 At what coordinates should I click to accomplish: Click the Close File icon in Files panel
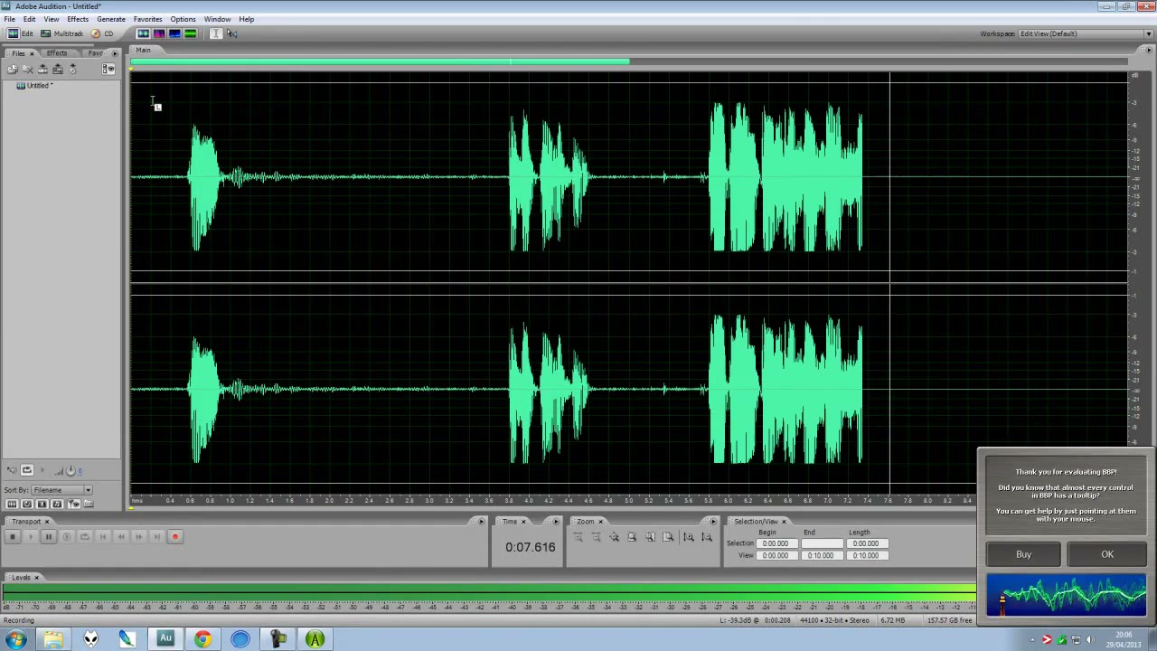pyautogui.click(x=28, y=69)
